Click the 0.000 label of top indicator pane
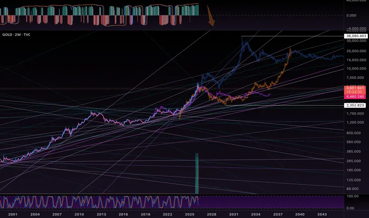Image resolution: width=369 pixels, height=218 pixels. tap(351, 15)
